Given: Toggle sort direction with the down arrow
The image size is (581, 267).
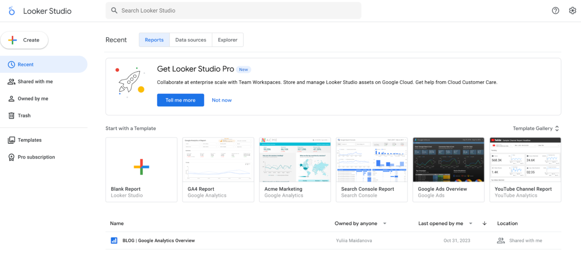Looking at the screenshot, I should pyautogui.click(x=485, y=223).
